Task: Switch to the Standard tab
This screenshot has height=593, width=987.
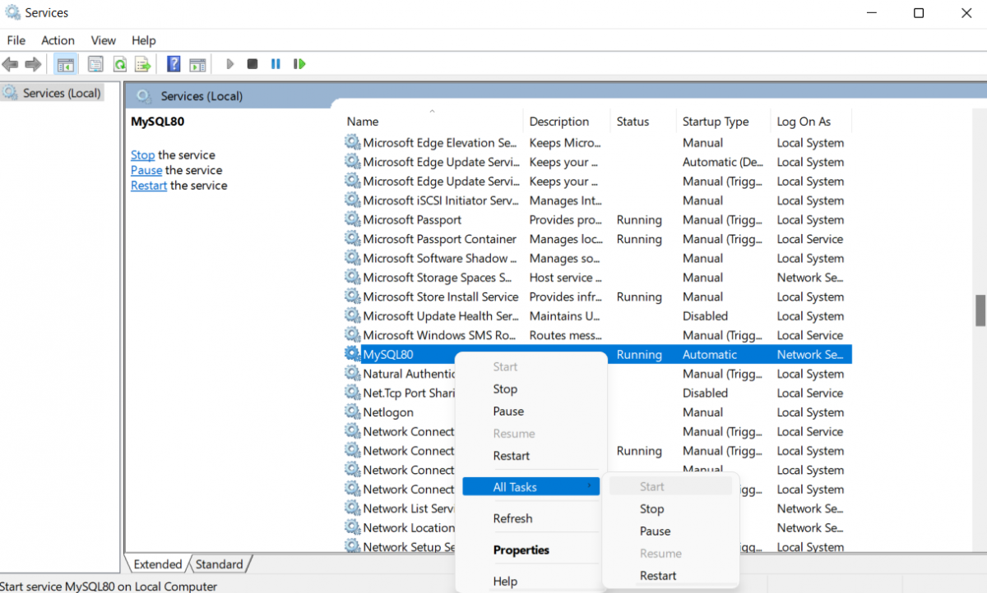Action: pyautogui.click(x=219, y=564)
